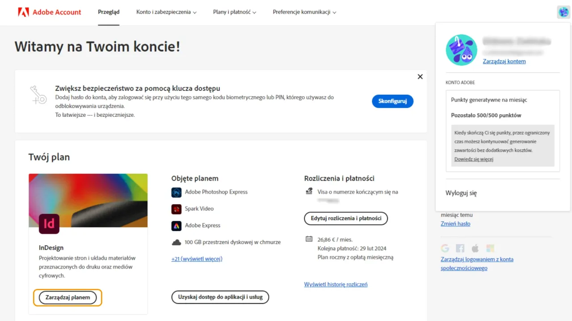Click the 'InDesign' plan title text
The height and width of the screenshot is (321, 572).
tap(51, 248)
